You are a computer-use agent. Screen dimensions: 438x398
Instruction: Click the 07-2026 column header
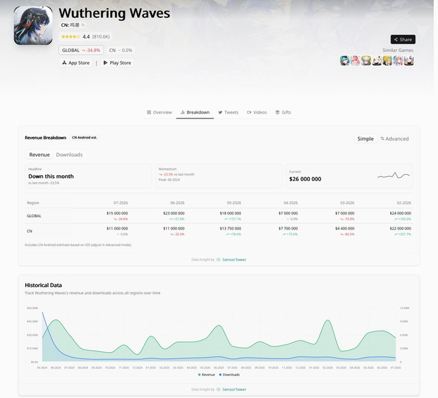[120, 203]
